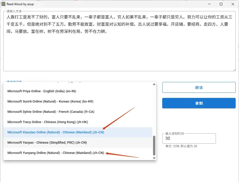This screenshot has width=239, height=184.
Task: Maximize the Read Aloud window
Action: coord(221,4)
